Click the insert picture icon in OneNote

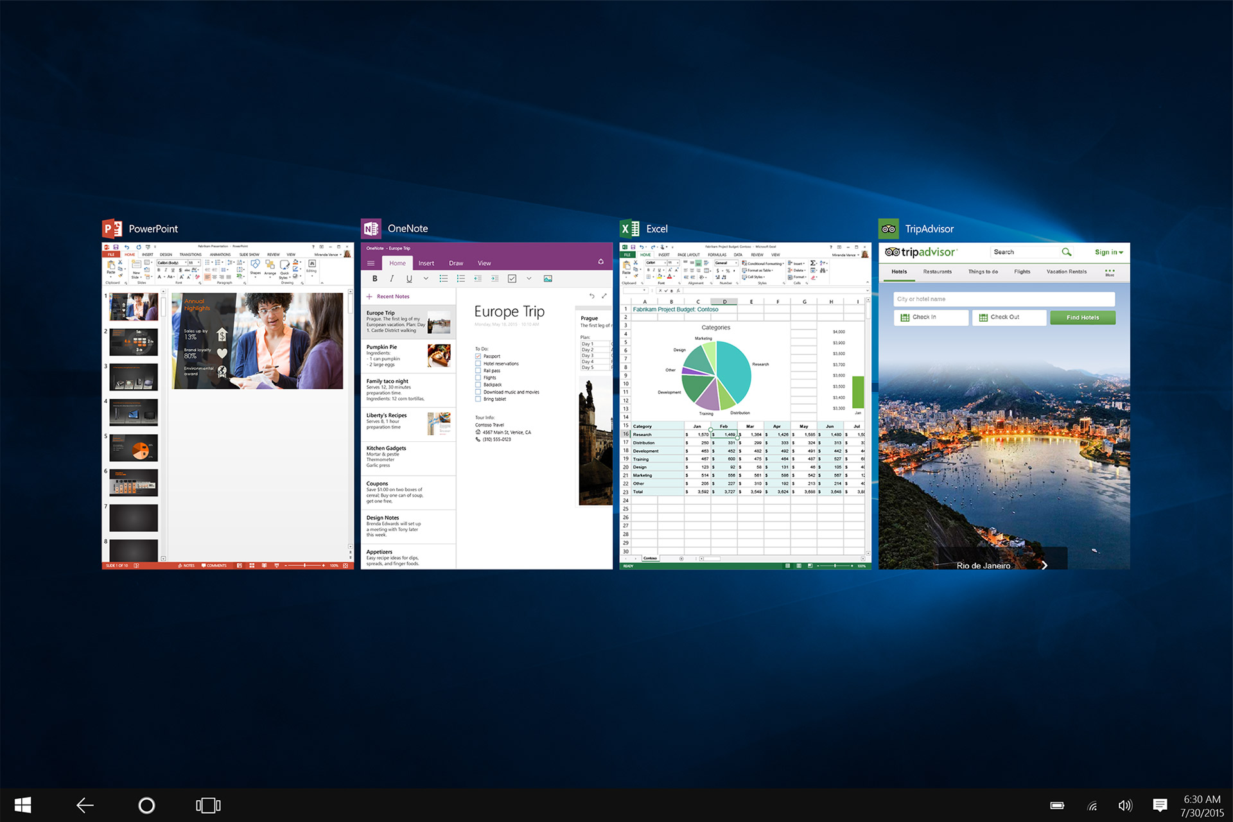tap(548, 279)
